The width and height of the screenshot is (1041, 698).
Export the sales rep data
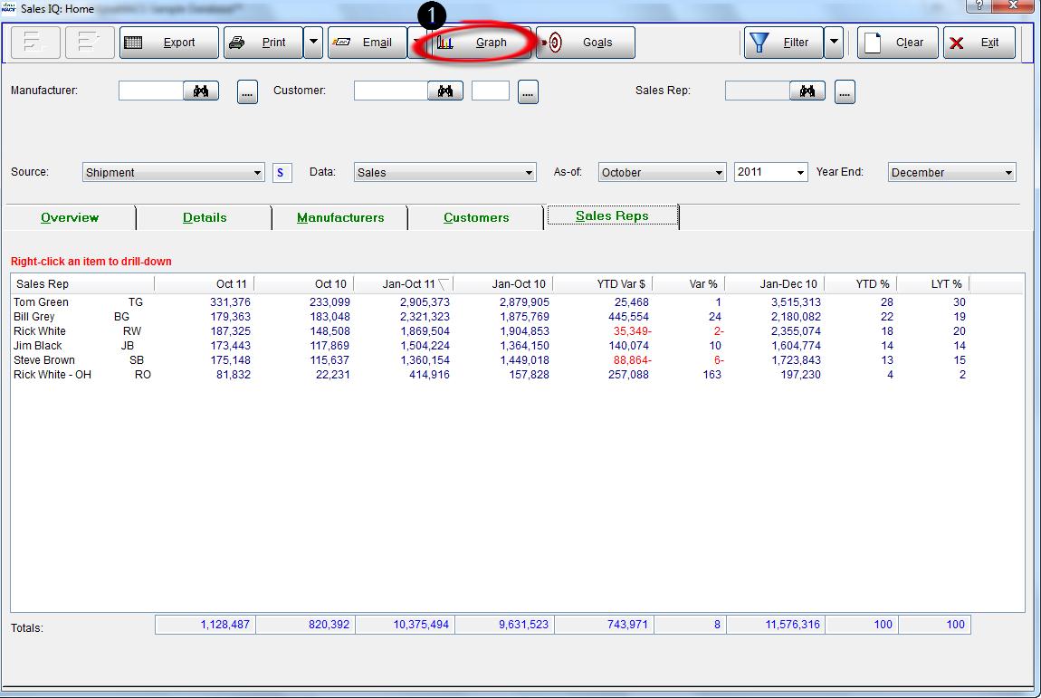coord(169,43)
